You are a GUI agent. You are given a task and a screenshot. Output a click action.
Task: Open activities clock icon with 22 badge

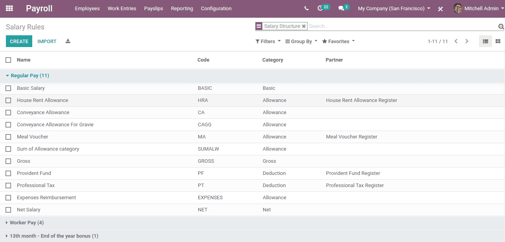point(323,8)
